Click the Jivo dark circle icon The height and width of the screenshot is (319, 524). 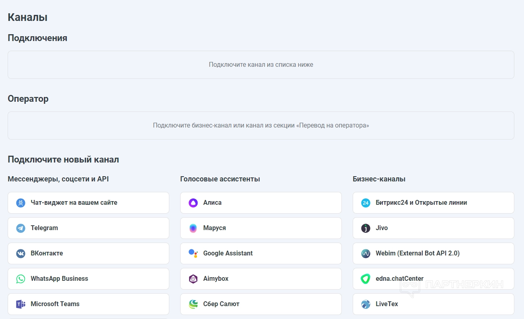tap(366, 228)
